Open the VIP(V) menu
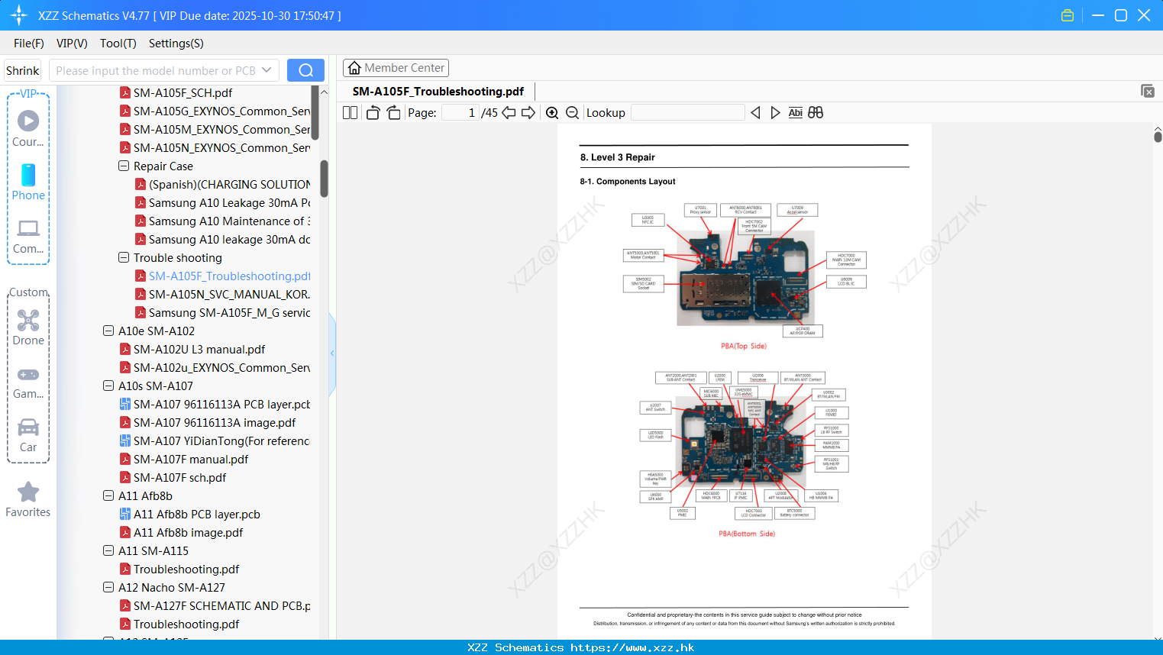This screenshot has width=1163, height=655. 72,44
